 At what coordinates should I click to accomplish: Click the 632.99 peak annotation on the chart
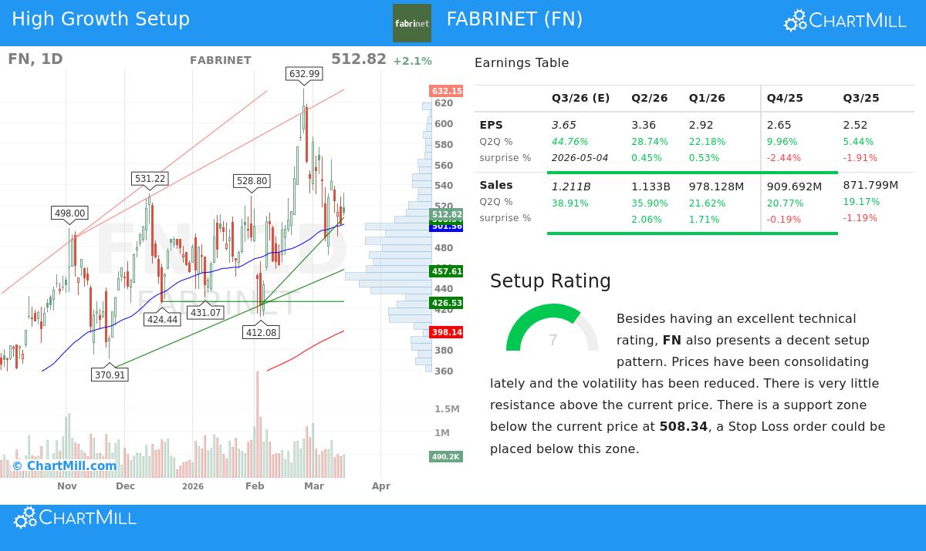tap(305, 74)
